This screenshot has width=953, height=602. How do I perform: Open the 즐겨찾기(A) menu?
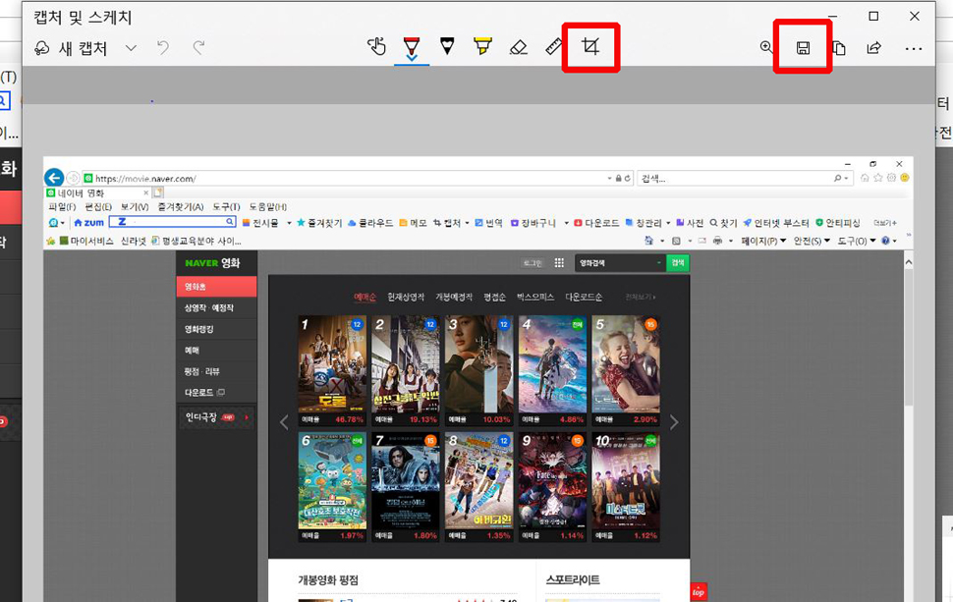[x=181, y=207]
